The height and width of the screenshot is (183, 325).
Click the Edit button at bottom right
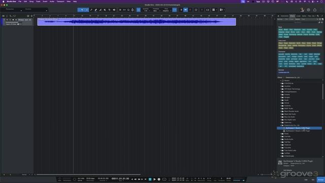click(x=306, y=179)
